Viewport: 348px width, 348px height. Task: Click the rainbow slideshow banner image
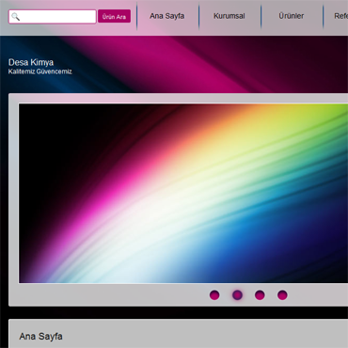(x=183, y=193)
